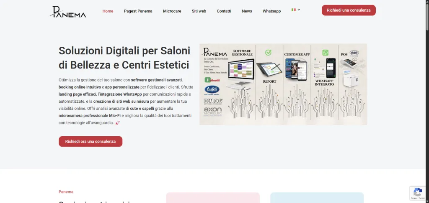Open the Whatsapp navigation link
This screenshot has height=203, width=429.
pyautogui.click(x=271, y=11)
